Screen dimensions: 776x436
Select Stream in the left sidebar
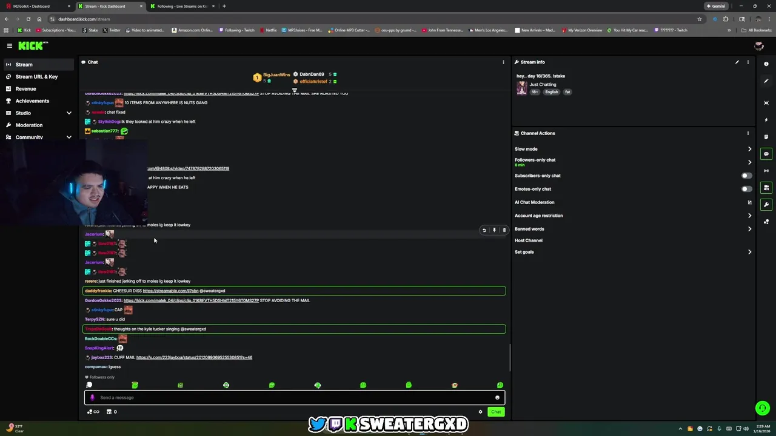click(39, 65)
